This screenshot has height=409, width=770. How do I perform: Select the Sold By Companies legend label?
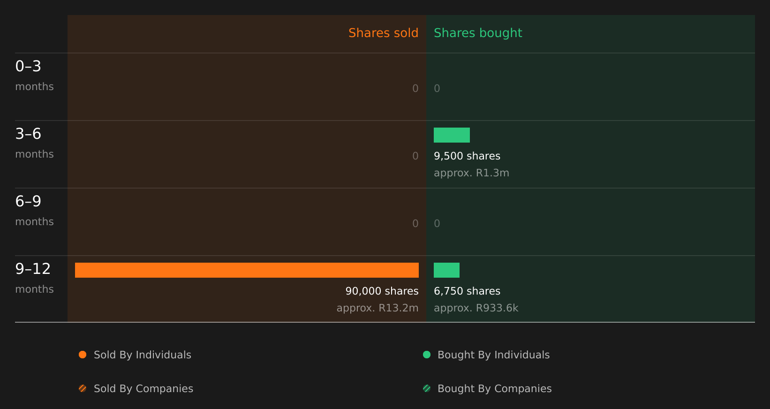143,389
